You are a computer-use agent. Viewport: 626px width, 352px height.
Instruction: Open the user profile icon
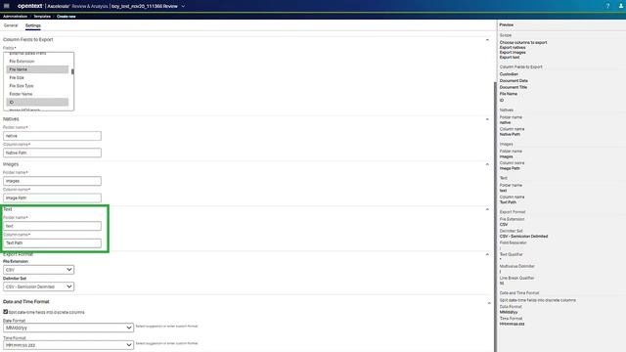[x=621, y=6]
